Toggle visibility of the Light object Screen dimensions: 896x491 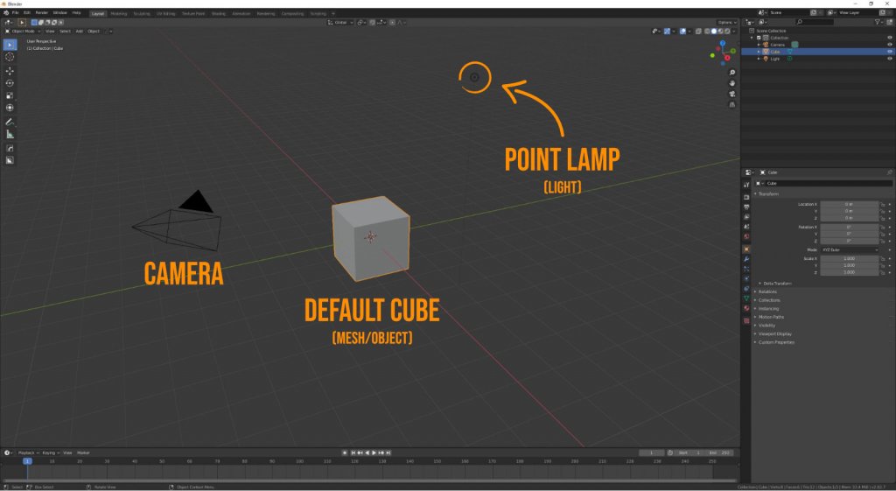point(889,59)
